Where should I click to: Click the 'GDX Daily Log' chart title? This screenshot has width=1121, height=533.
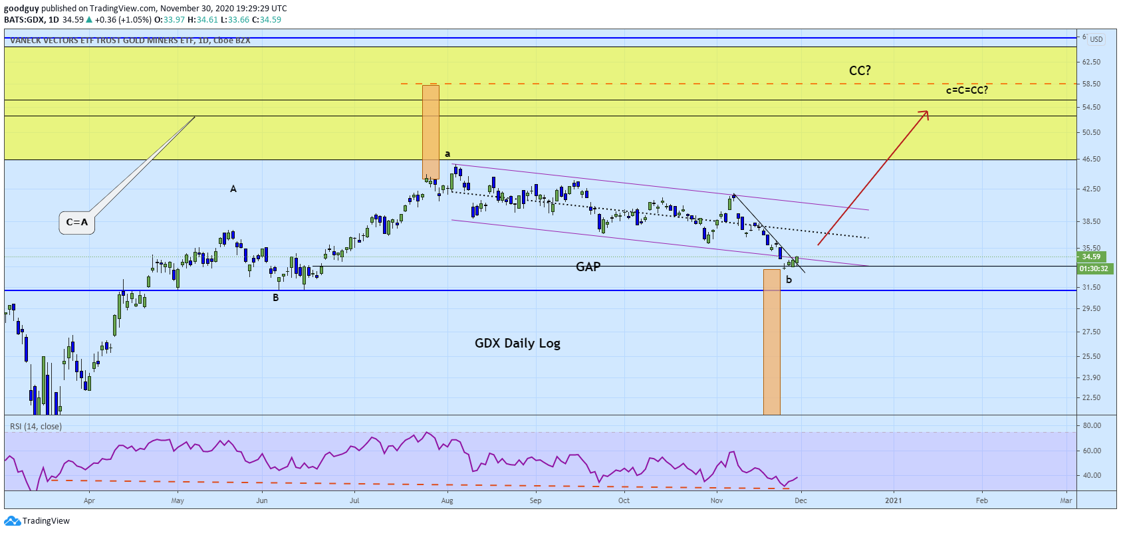pyautogui.click(x=517, y=344)
